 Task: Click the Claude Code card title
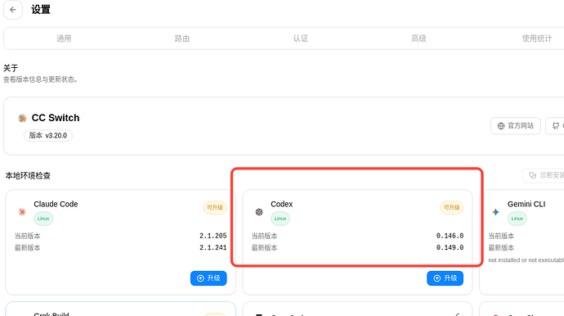[x=56, y=204]
